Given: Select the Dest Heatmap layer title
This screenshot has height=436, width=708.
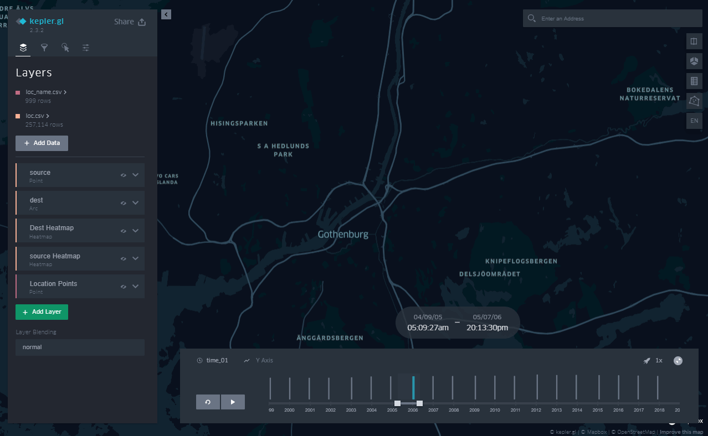Looking at the screenshot, I should [x=52, y=228].
